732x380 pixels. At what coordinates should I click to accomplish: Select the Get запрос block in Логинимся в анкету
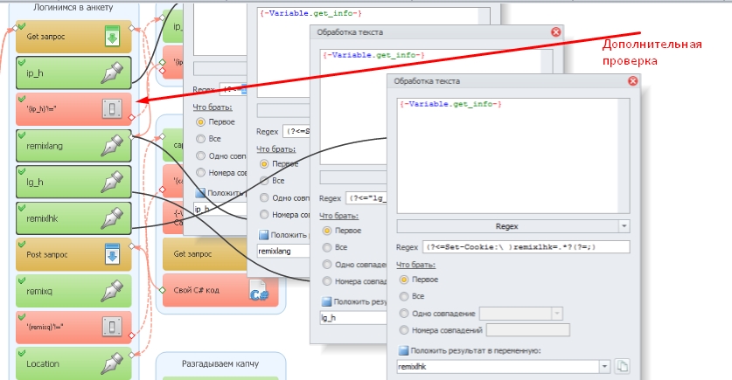tap(73, 37)
